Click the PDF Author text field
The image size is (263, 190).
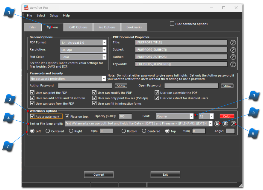[181, 57]
